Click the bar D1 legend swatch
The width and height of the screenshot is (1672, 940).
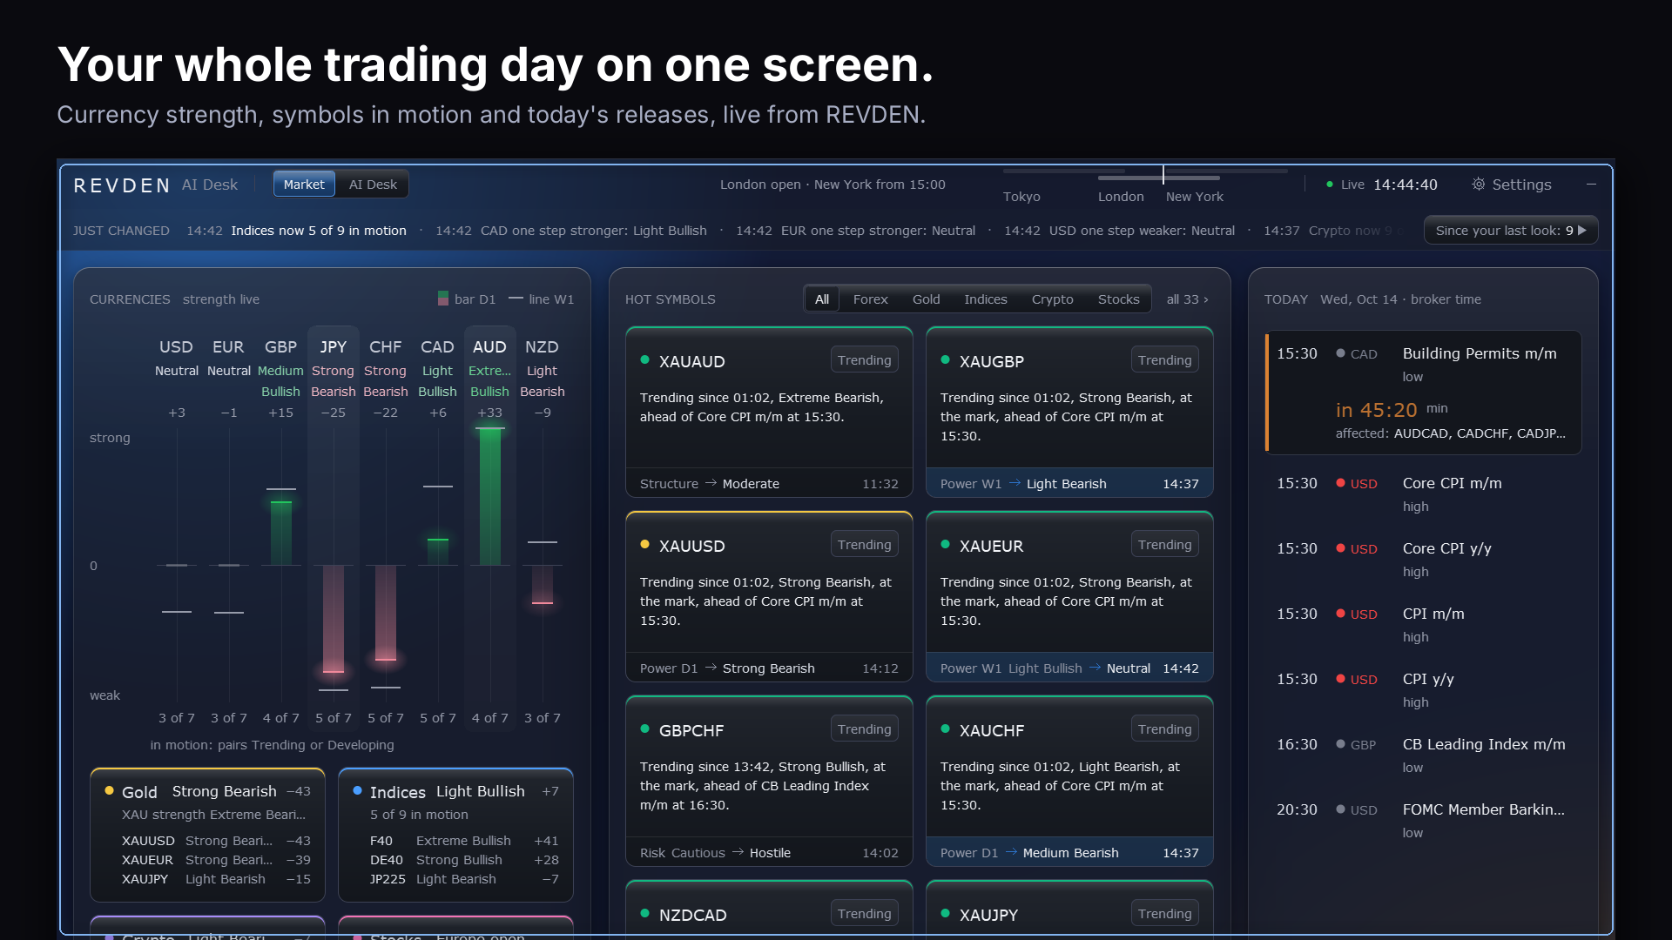click(x=443, y=299)
